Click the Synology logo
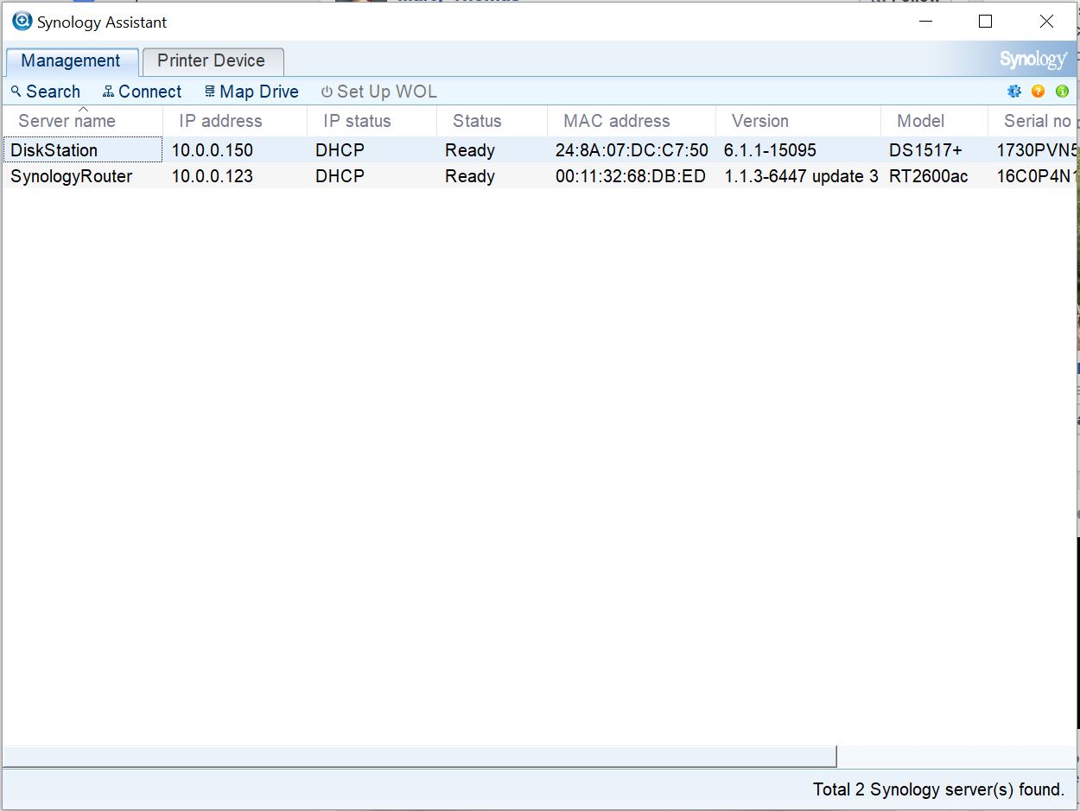This screenshot has height=811, width=1080. click(x=1033, y=60)
